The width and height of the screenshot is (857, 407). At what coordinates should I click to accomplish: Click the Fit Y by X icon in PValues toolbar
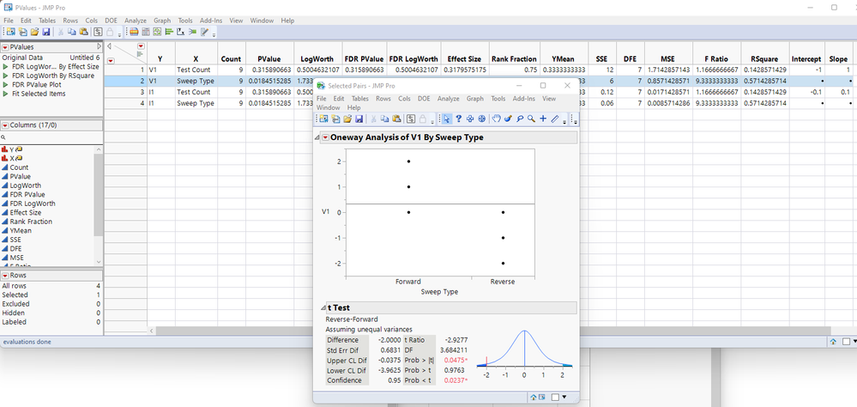(180, 32)
